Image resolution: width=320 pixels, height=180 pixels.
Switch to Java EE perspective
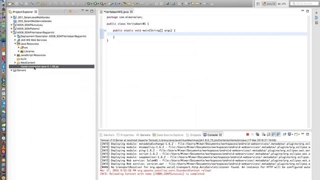pos(269,3)
